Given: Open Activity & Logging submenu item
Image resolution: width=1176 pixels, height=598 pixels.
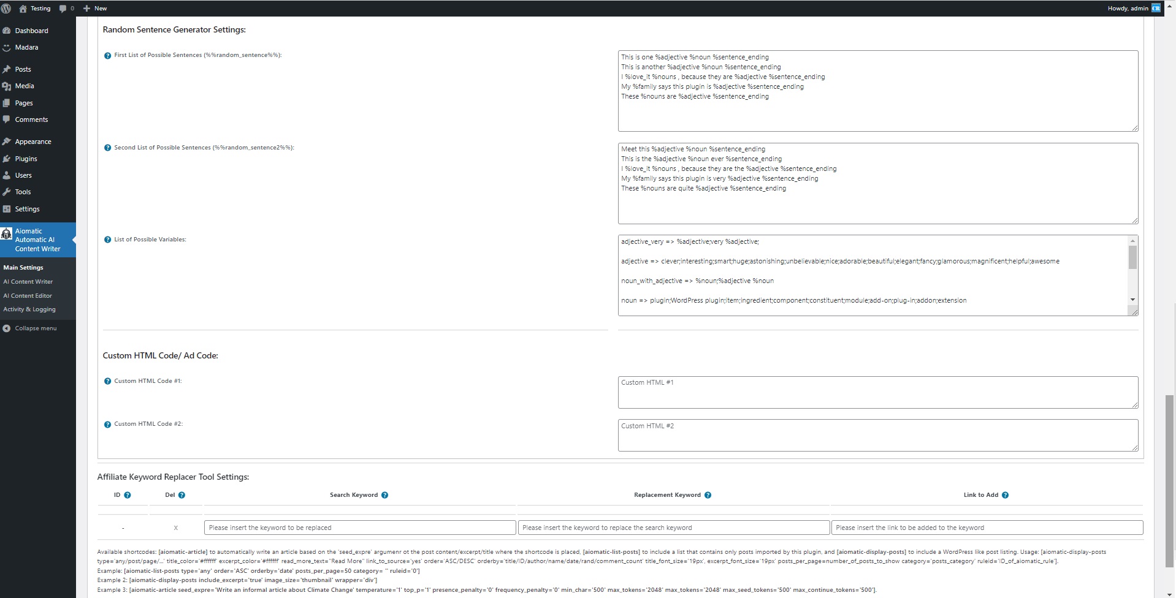Looking at the screenshot, I should 29,309.
